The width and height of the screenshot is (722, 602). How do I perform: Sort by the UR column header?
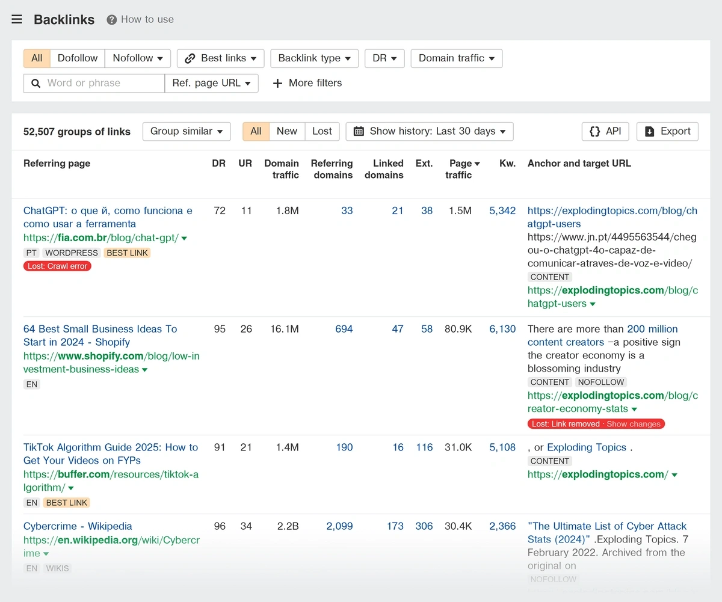(245, 164)
